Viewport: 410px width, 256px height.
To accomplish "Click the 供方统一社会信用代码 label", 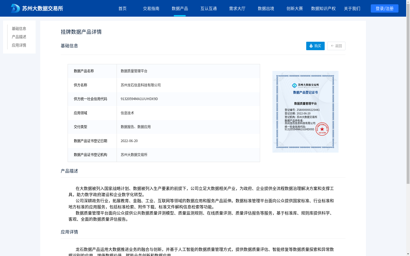I will click(90, 99).
